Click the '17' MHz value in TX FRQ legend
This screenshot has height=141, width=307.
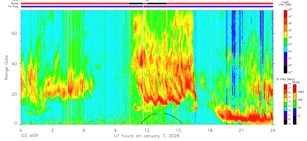click(289, 89)
